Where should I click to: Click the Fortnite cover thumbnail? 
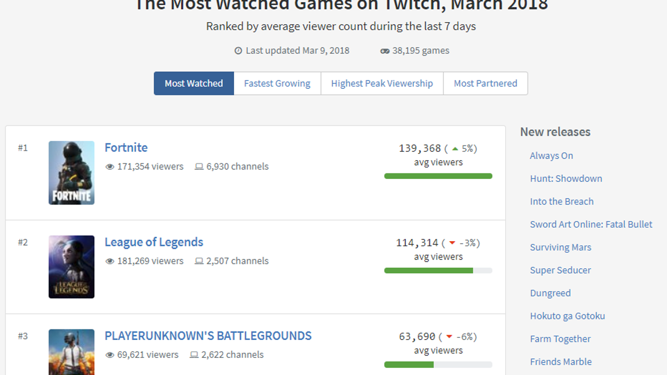pyautogui.click(x=71, y=173)
